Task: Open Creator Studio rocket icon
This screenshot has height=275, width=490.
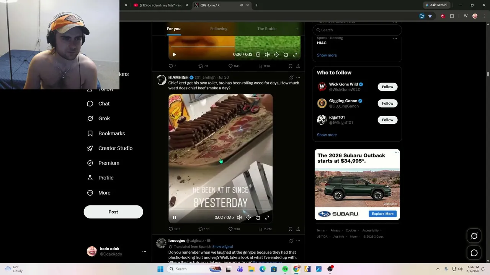Action: 90,148
